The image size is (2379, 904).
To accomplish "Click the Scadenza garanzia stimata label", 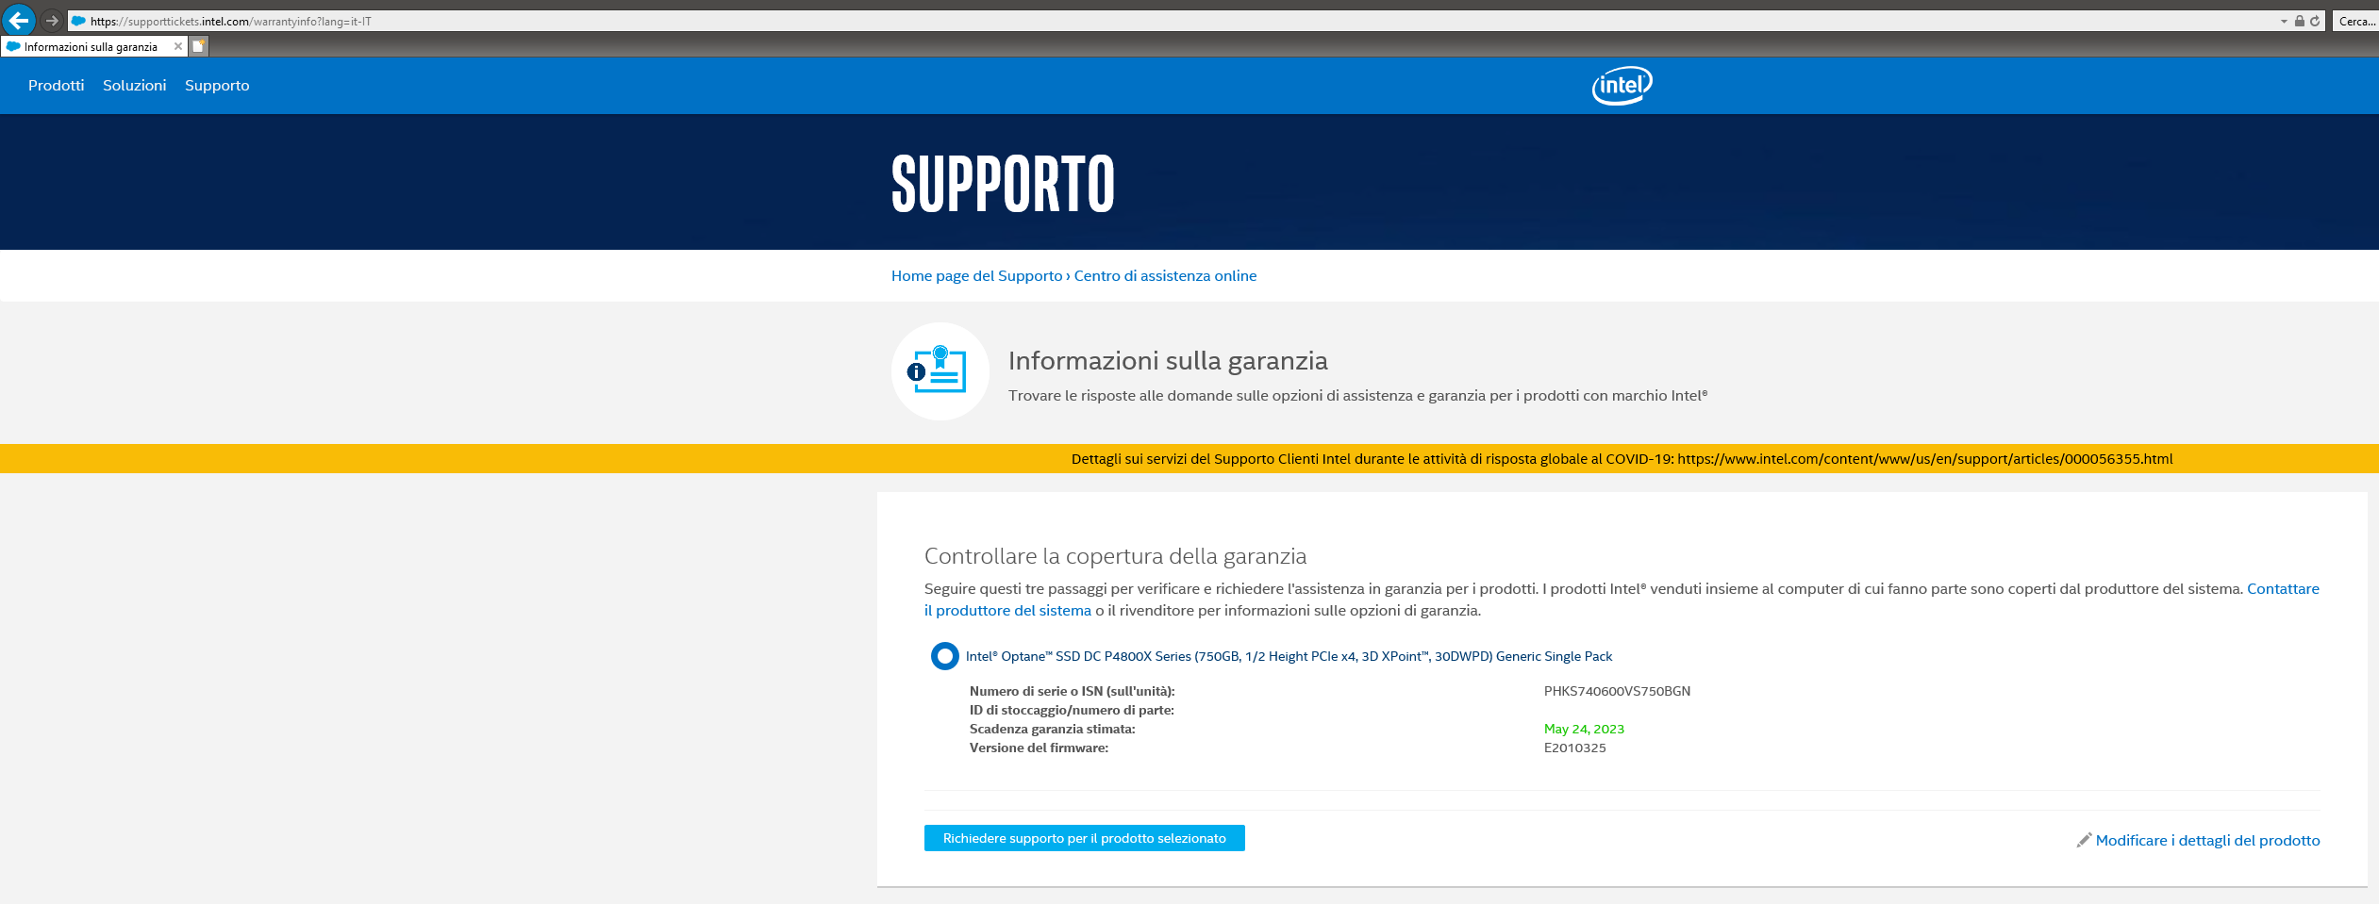I will pyautogui.click(x=1052, y=729).
